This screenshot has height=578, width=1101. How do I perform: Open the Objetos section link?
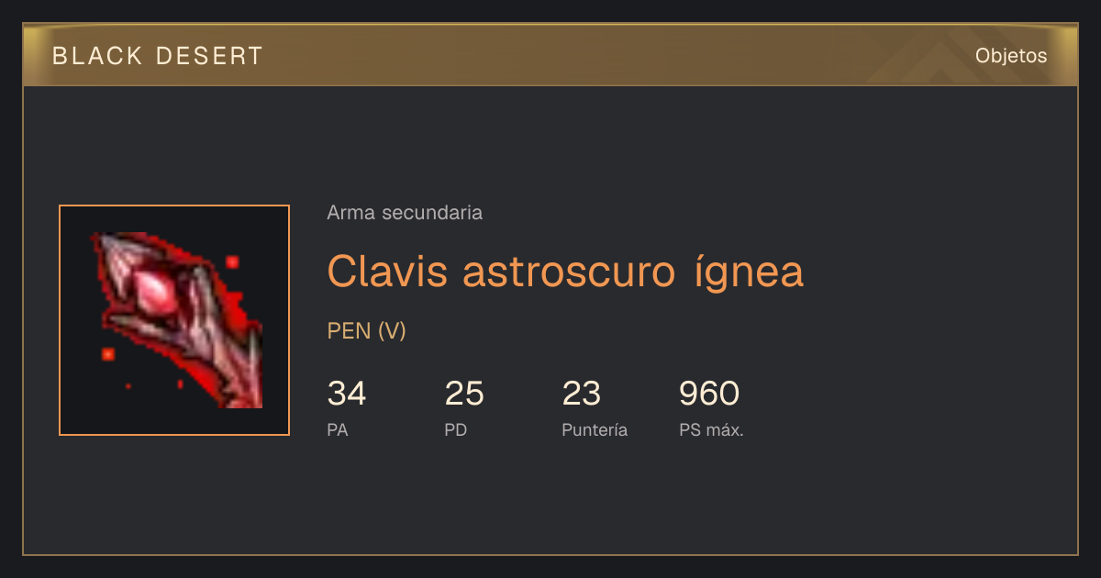pyautogui.click(x=1011, y=55)
